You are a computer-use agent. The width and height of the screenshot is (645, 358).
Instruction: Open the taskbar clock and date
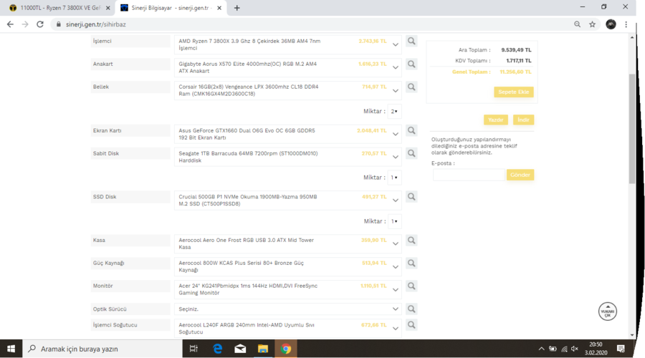[596, 349]
